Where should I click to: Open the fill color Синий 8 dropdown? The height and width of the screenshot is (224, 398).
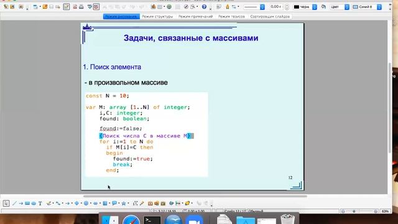[379, 7]
